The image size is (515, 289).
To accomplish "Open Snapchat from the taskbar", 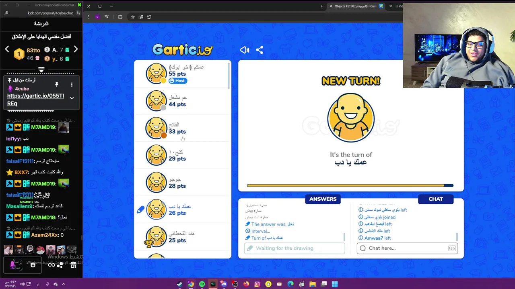I will tap(268, 284).
